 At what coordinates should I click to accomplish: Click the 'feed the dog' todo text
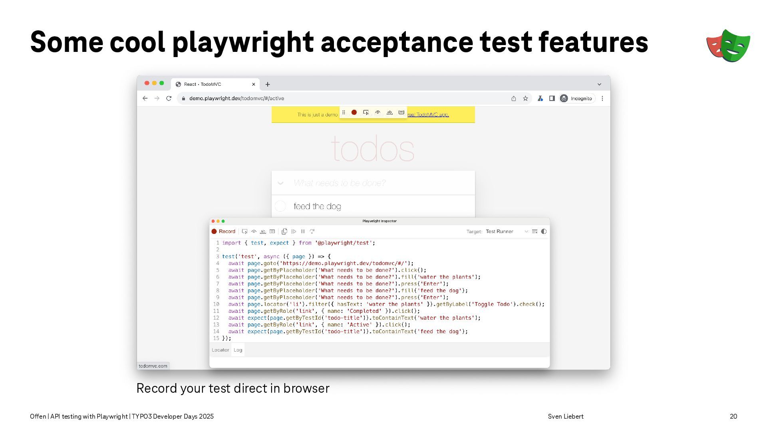[x=317, y=206]
